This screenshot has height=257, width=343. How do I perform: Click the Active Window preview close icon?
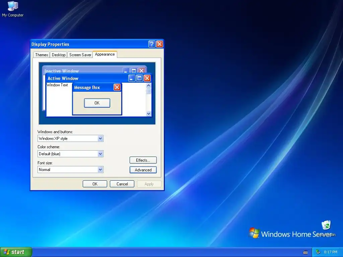click(147, 78)
